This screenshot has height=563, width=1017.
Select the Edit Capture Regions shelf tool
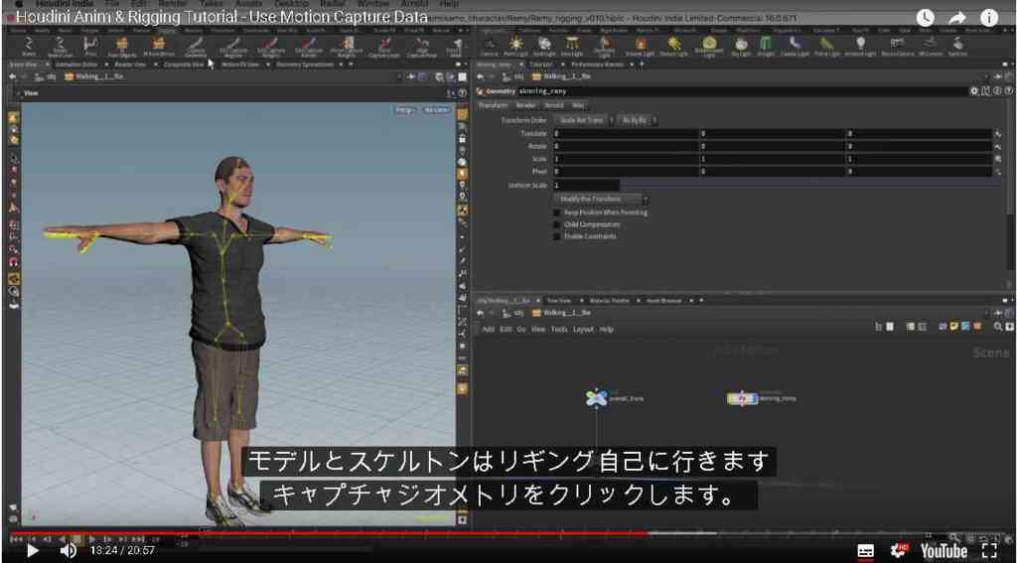tap(232, 47)
